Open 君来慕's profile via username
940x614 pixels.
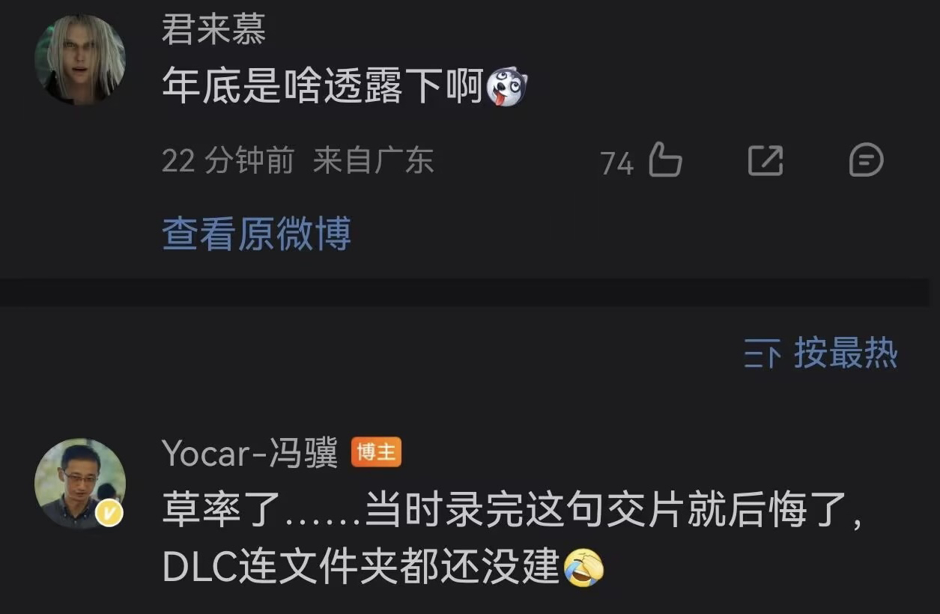pos(213,31)
